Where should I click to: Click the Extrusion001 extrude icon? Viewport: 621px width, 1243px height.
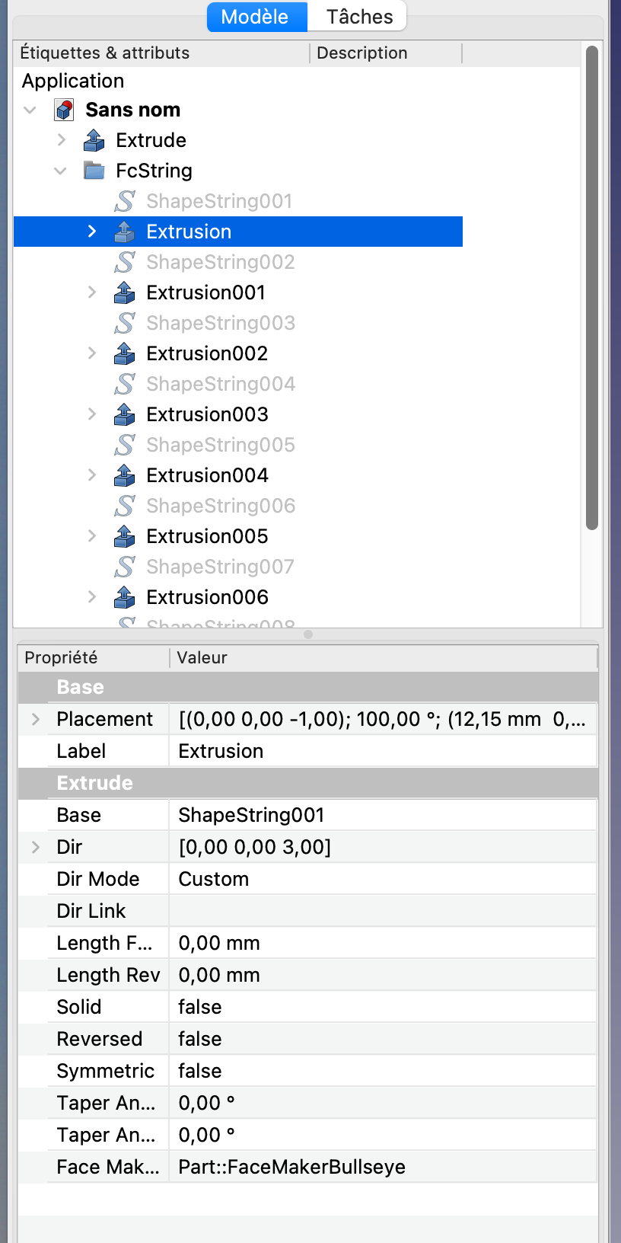pyautogui.click(x=125, y=292)
